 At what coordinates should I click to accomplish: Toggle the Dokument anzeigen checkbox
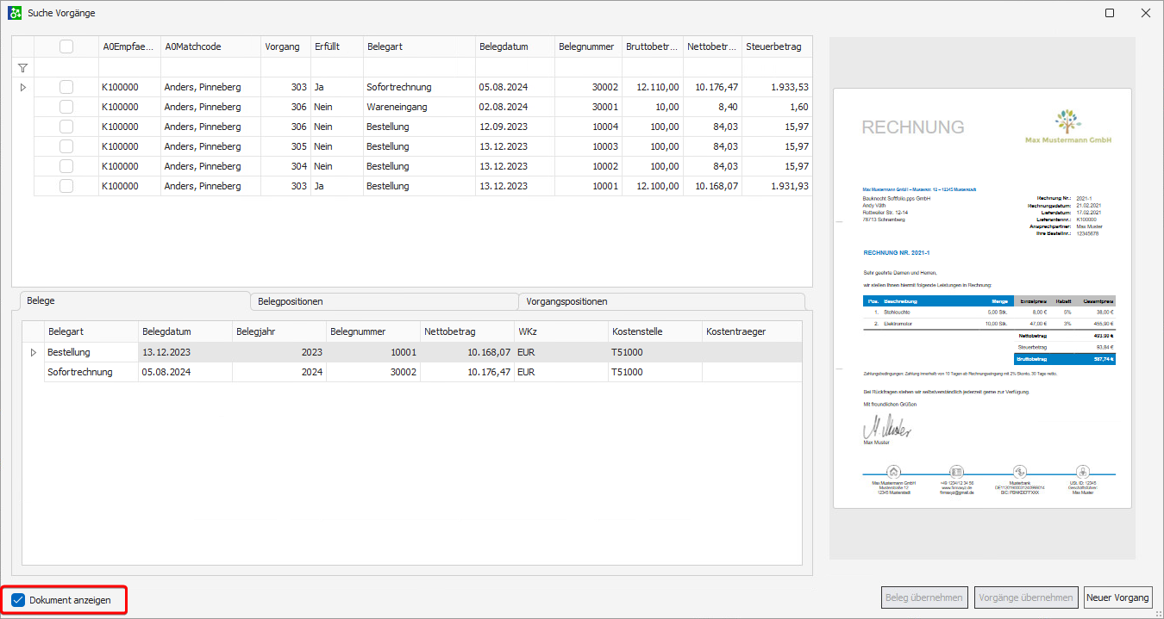coord(19,600)
